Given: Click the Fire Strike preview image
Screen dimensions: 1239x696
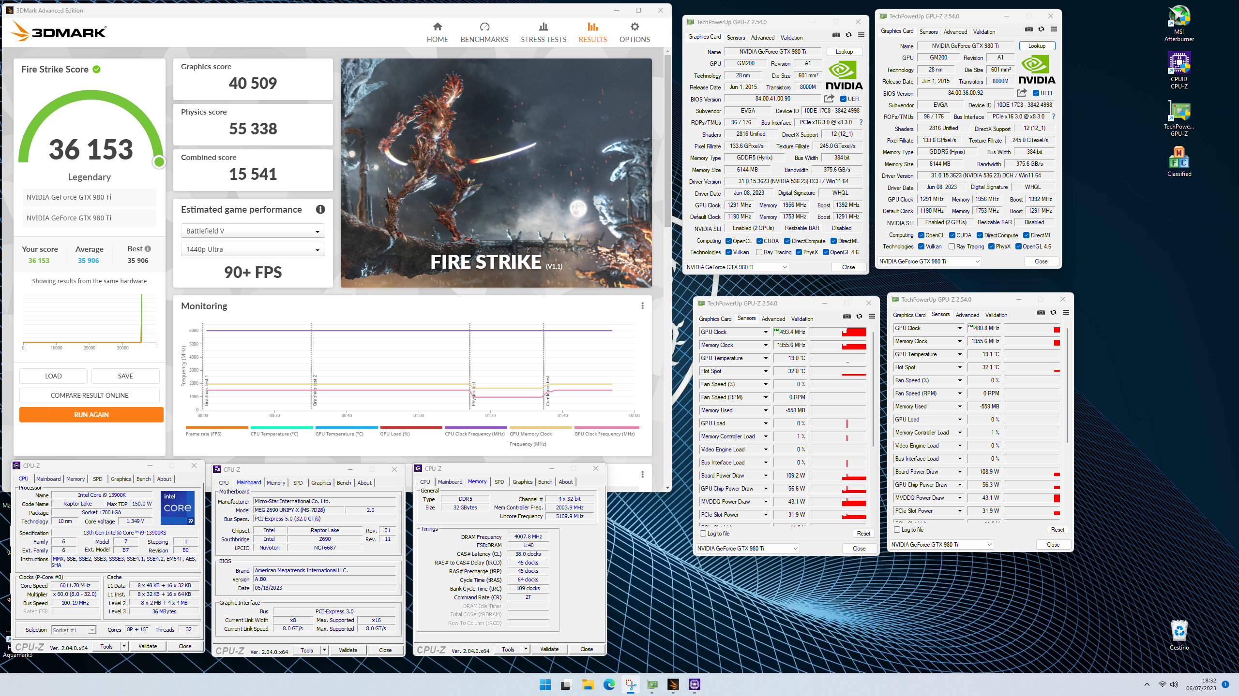Looking at the screenshot, I should [496, 173].
